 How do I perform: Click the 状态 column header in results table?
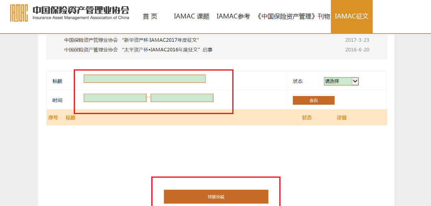307,118
